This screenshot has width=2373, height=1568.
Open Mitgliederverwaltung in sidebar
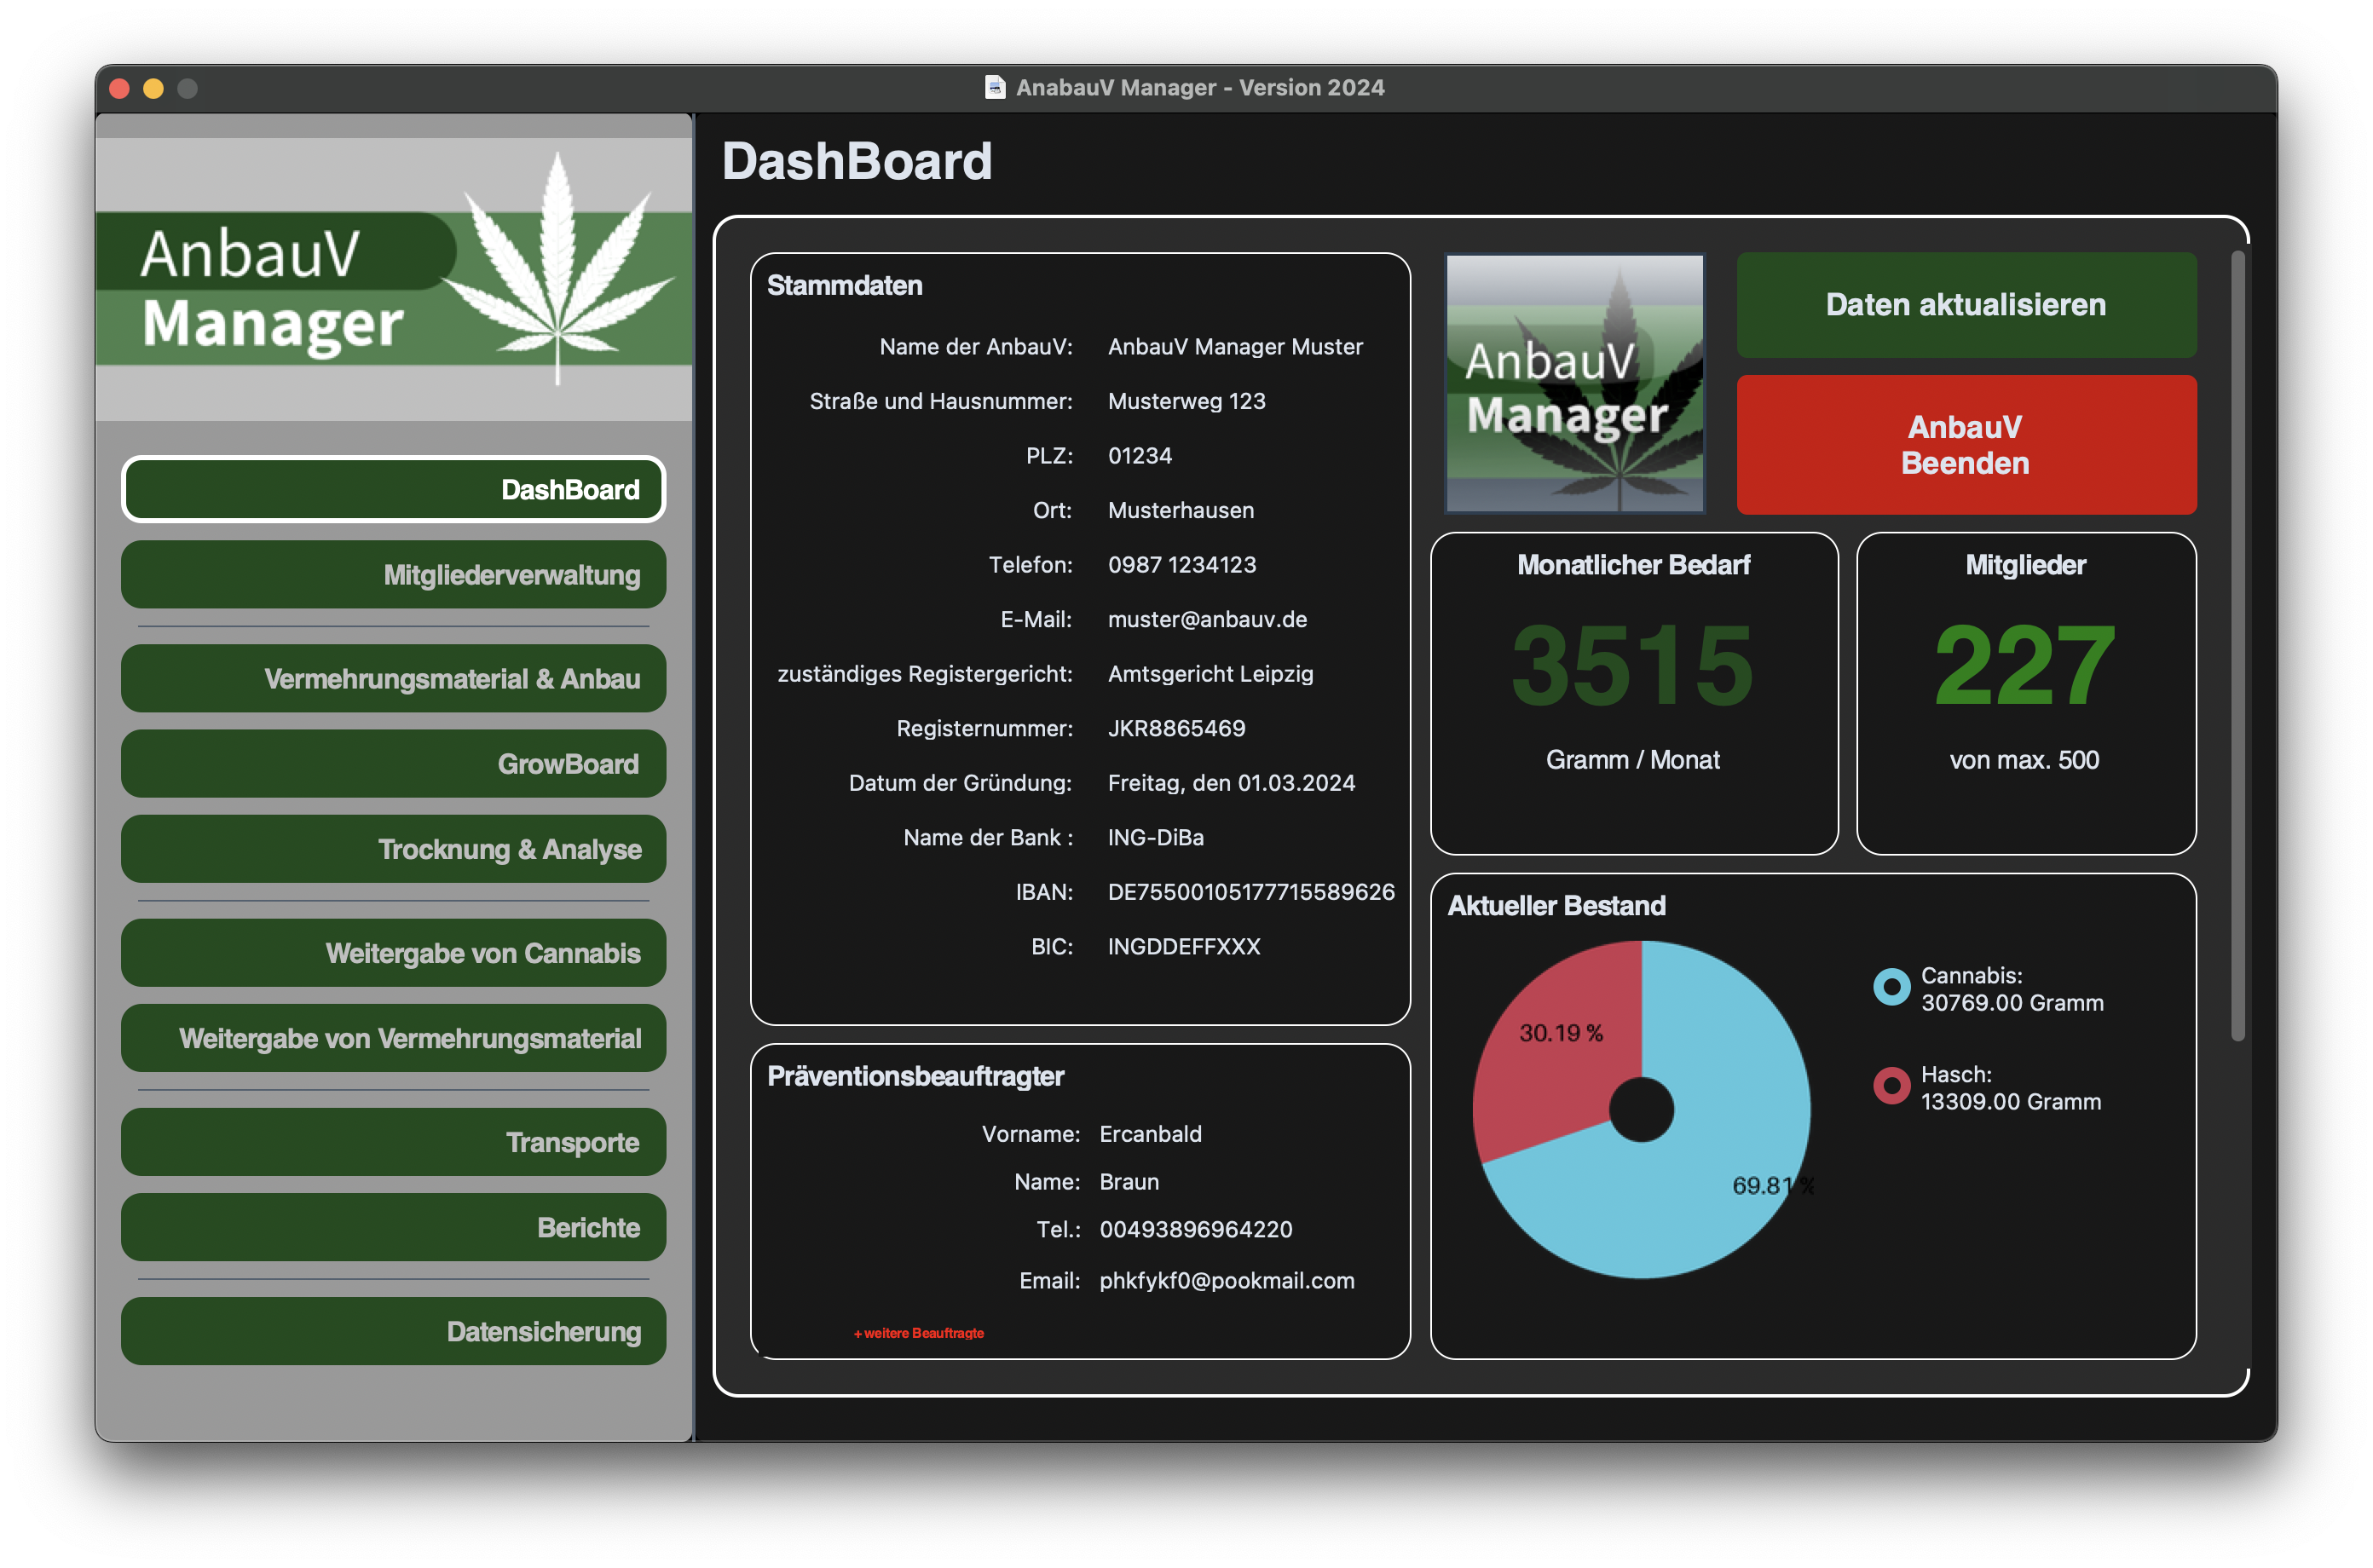coord(394,575)
